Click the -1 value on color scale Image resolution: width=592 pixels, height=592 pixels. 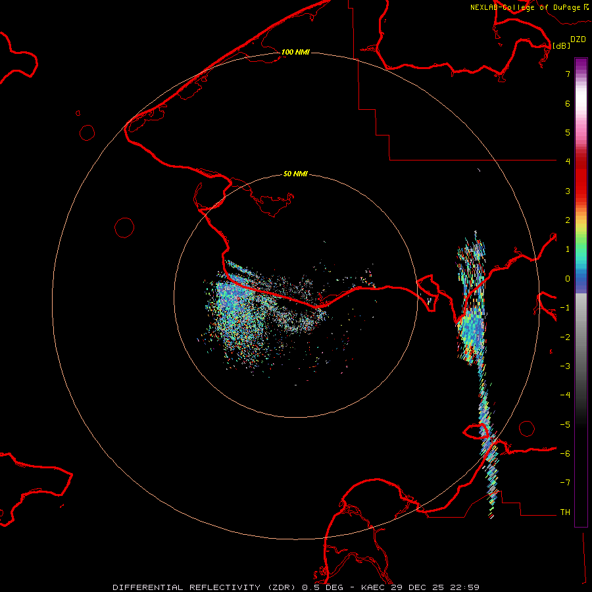[x=565, y=307]
